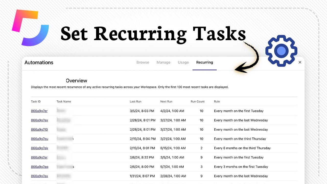
Task: Open task link 866a9g7f0
Action: (x=39, y=130)
